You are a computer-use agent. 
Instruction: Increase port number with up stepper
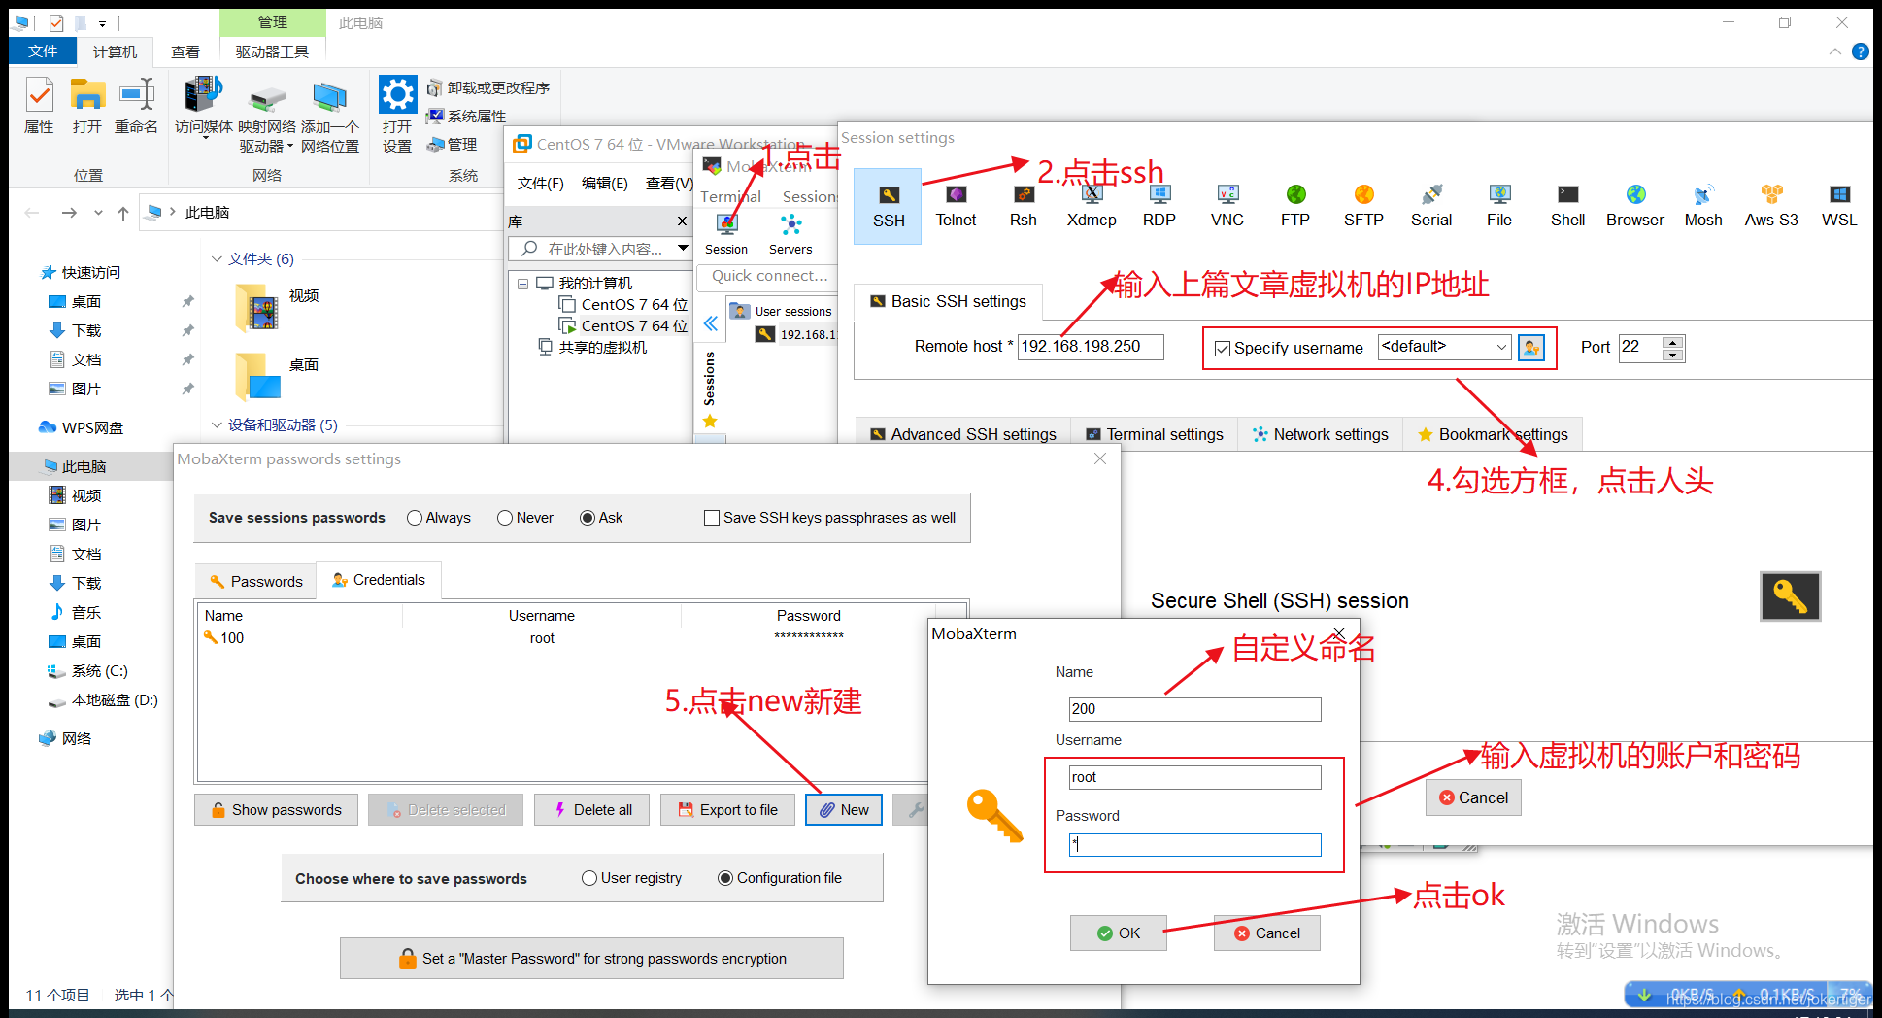pyautogui.click(x=1672, y=342)
